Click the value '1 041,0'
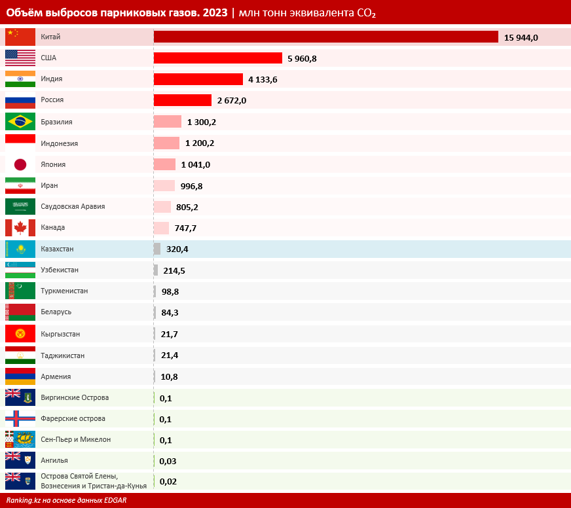This screenshot has width=571, height=508. tap(196, 164)
